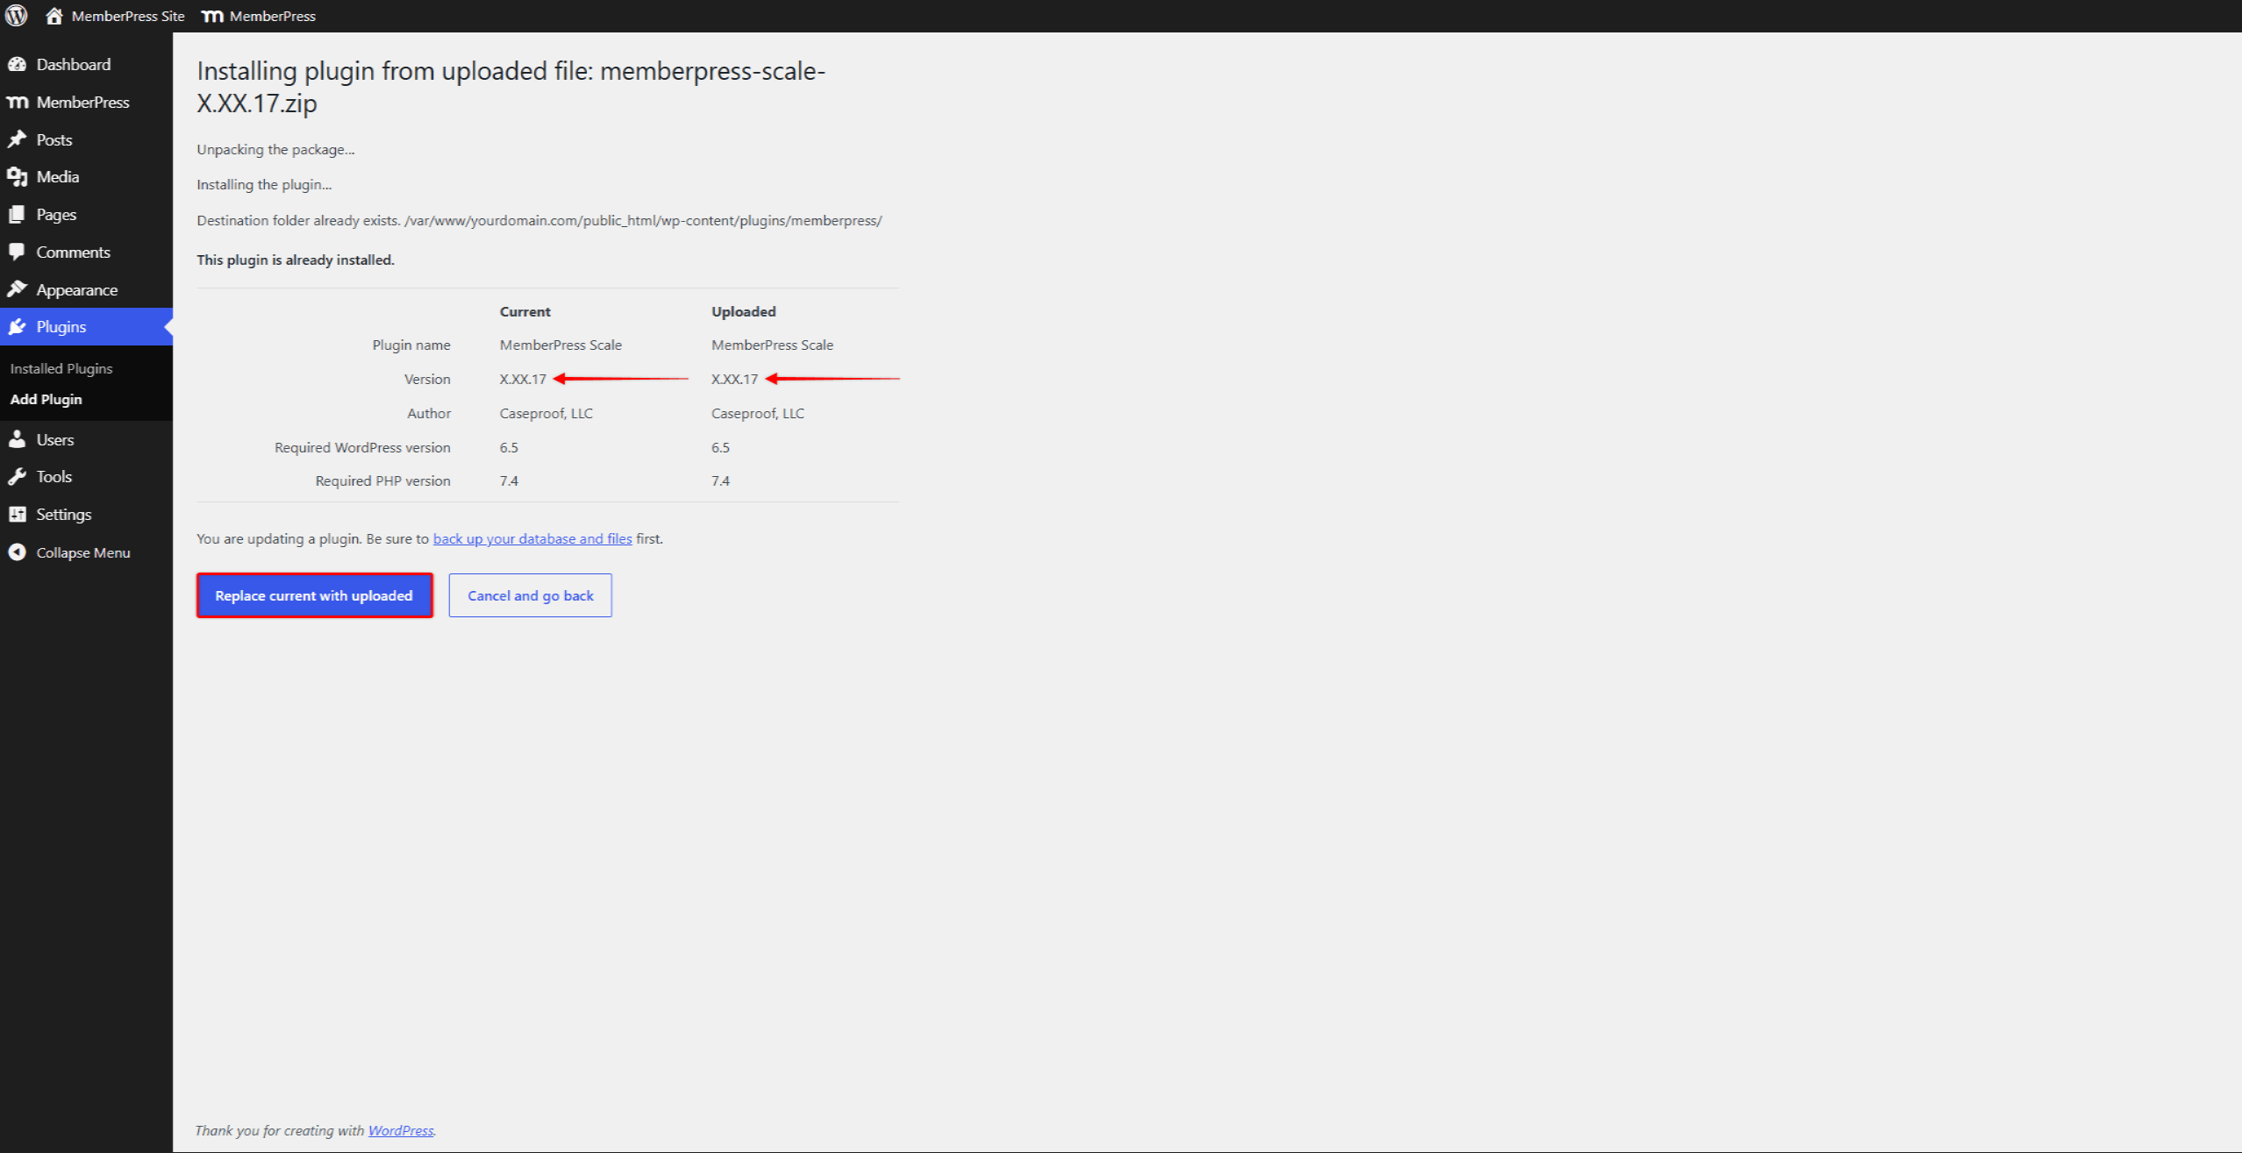The image size is (2242, 1153).
Task: Click the Required WordPress version label
Action: tap(362, 447)
